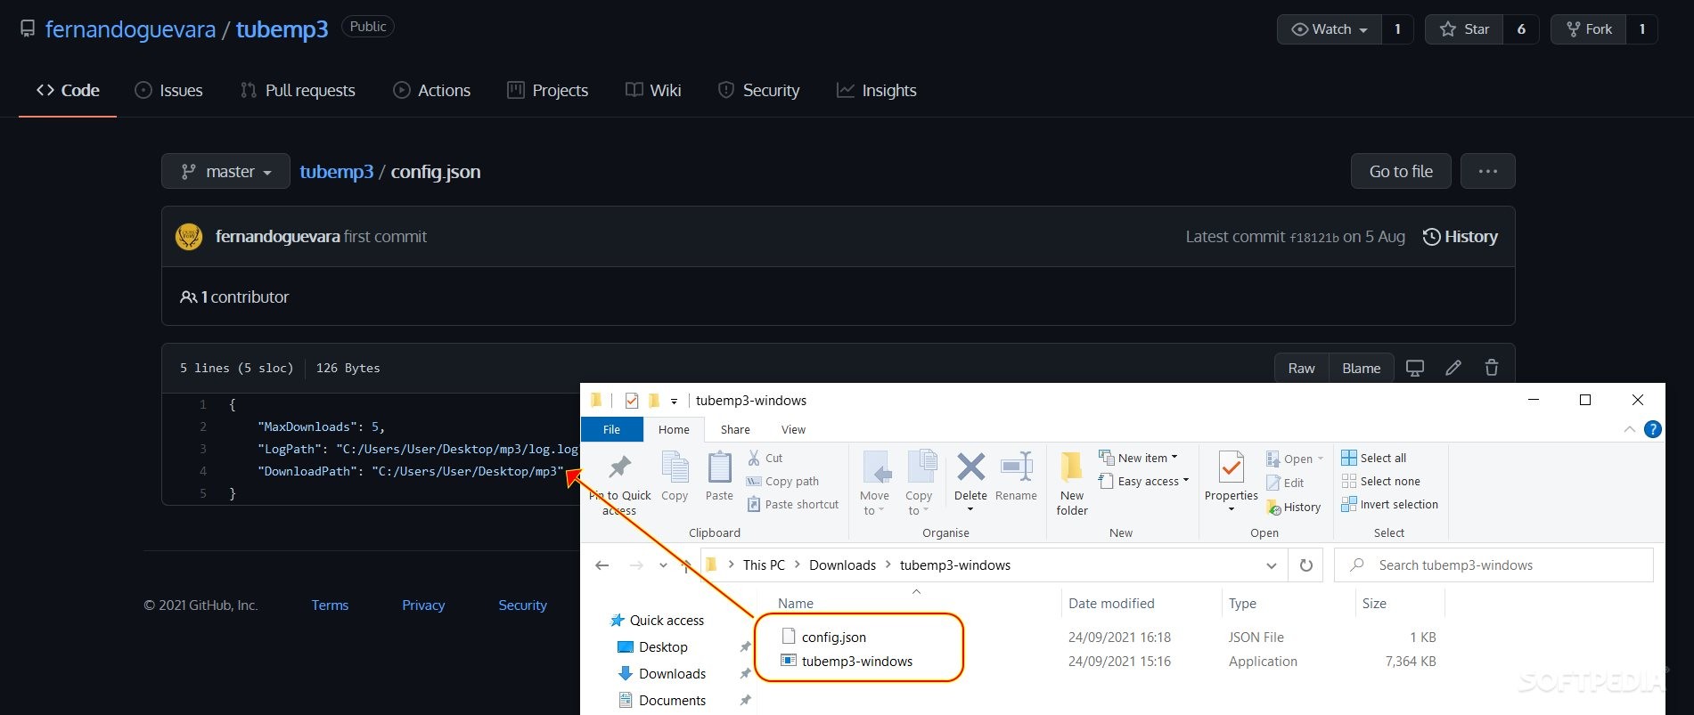Screen dimensions: 1694x715
Task: Click the Refresh button
Action: 1306,565
